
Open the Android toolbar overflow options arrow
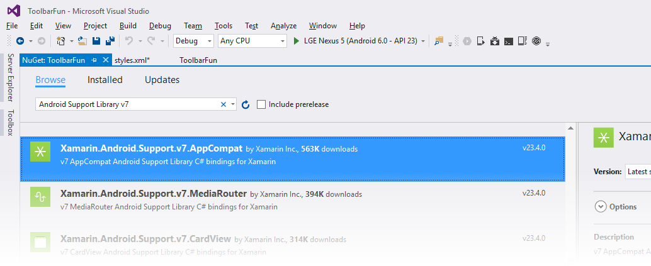(x=548, y=45)
